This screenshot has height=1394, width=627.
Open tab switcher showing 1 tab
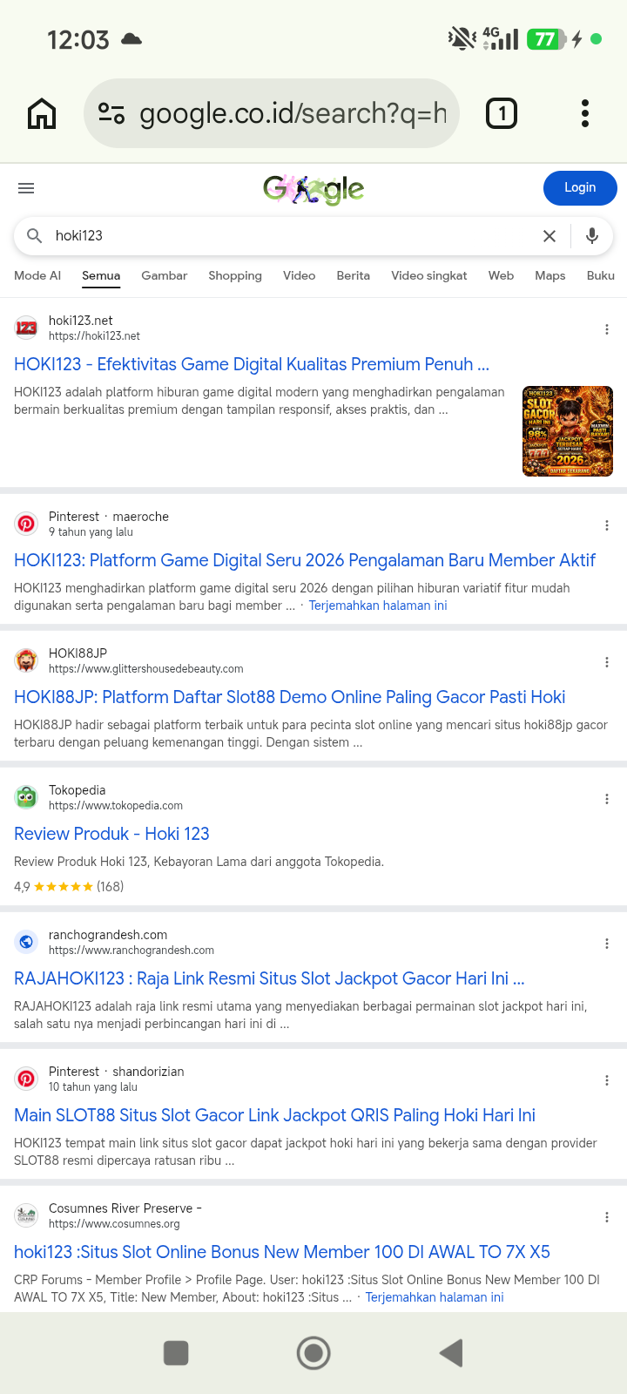(x=502, y=113)
